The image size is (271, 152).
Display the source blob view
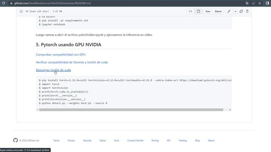(190, 11)
